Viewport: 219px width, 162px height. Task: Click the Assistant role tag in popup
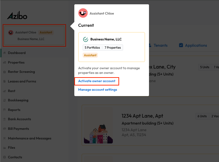point(90,55)
